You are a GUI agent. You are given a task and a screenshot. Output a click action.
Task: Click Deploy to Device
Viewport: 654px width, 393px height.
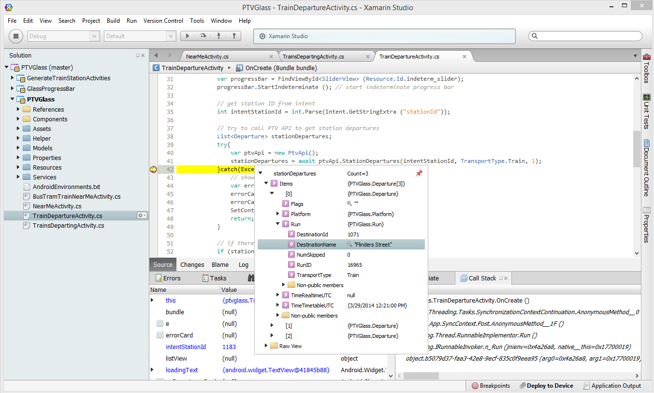[546, 386]
